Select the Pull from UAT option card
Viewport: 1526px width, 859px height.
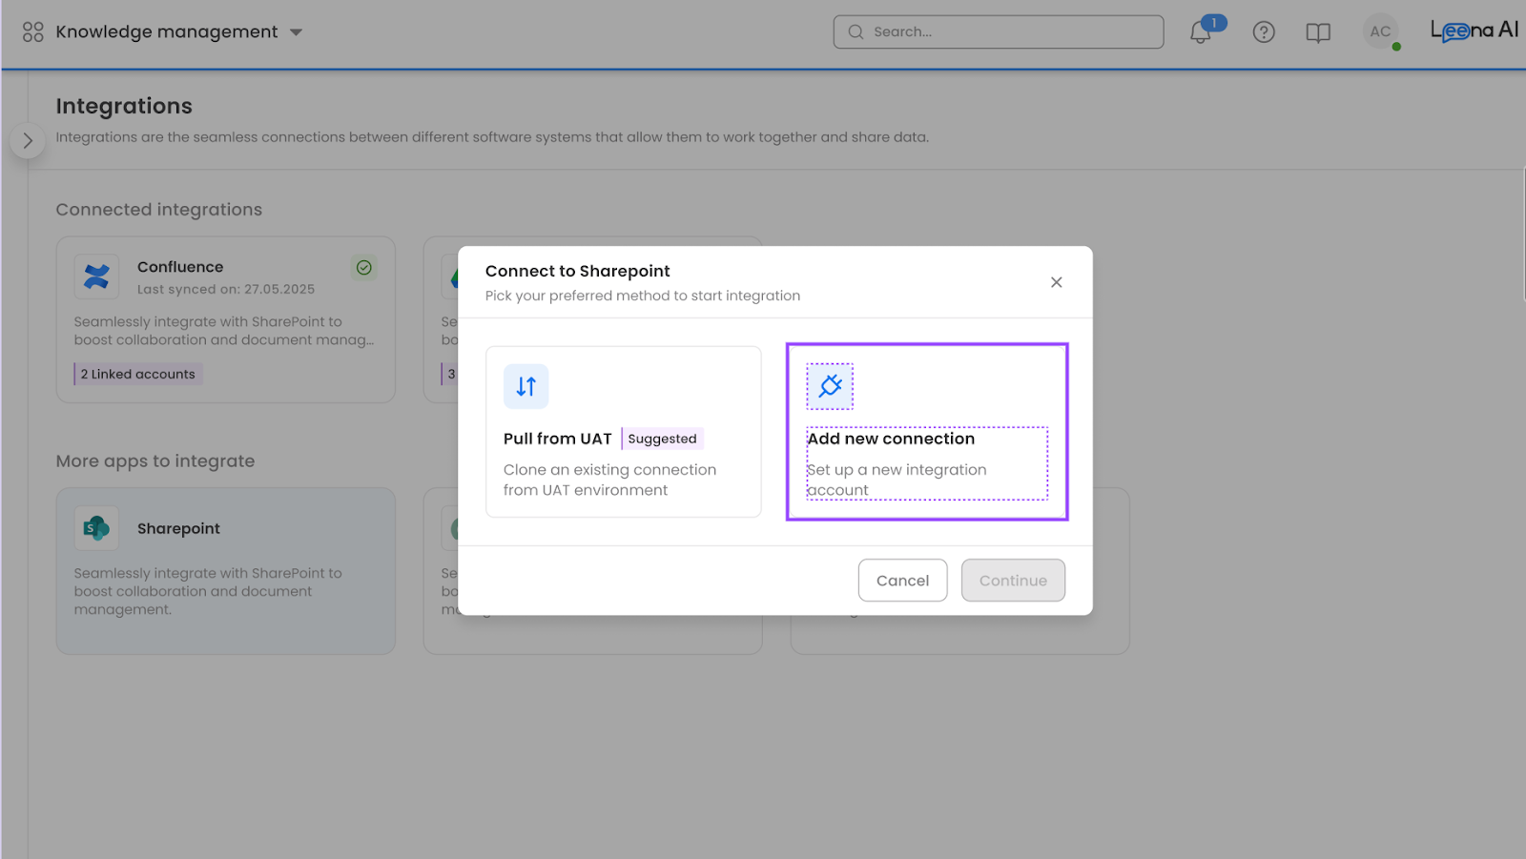[624, 432]
